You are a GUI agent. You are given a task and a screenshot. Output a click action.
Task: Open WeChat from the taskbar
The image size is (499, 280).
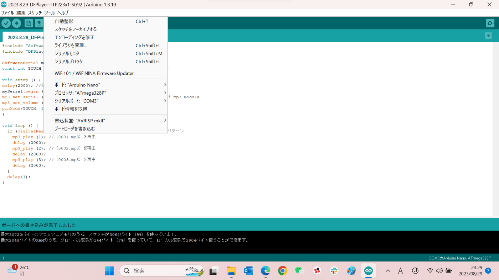click(x=300, y=271)
